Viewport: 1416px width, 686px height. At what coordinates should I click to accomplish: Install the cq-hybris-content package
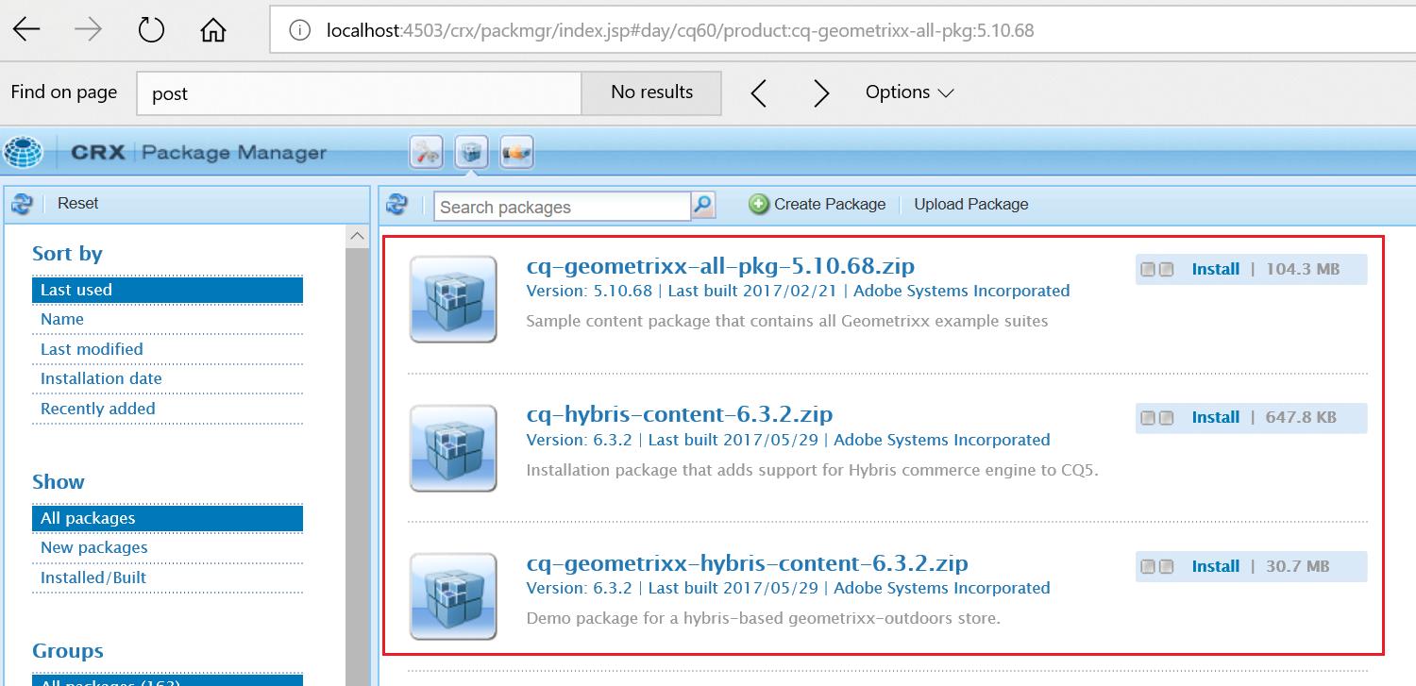1216,417
